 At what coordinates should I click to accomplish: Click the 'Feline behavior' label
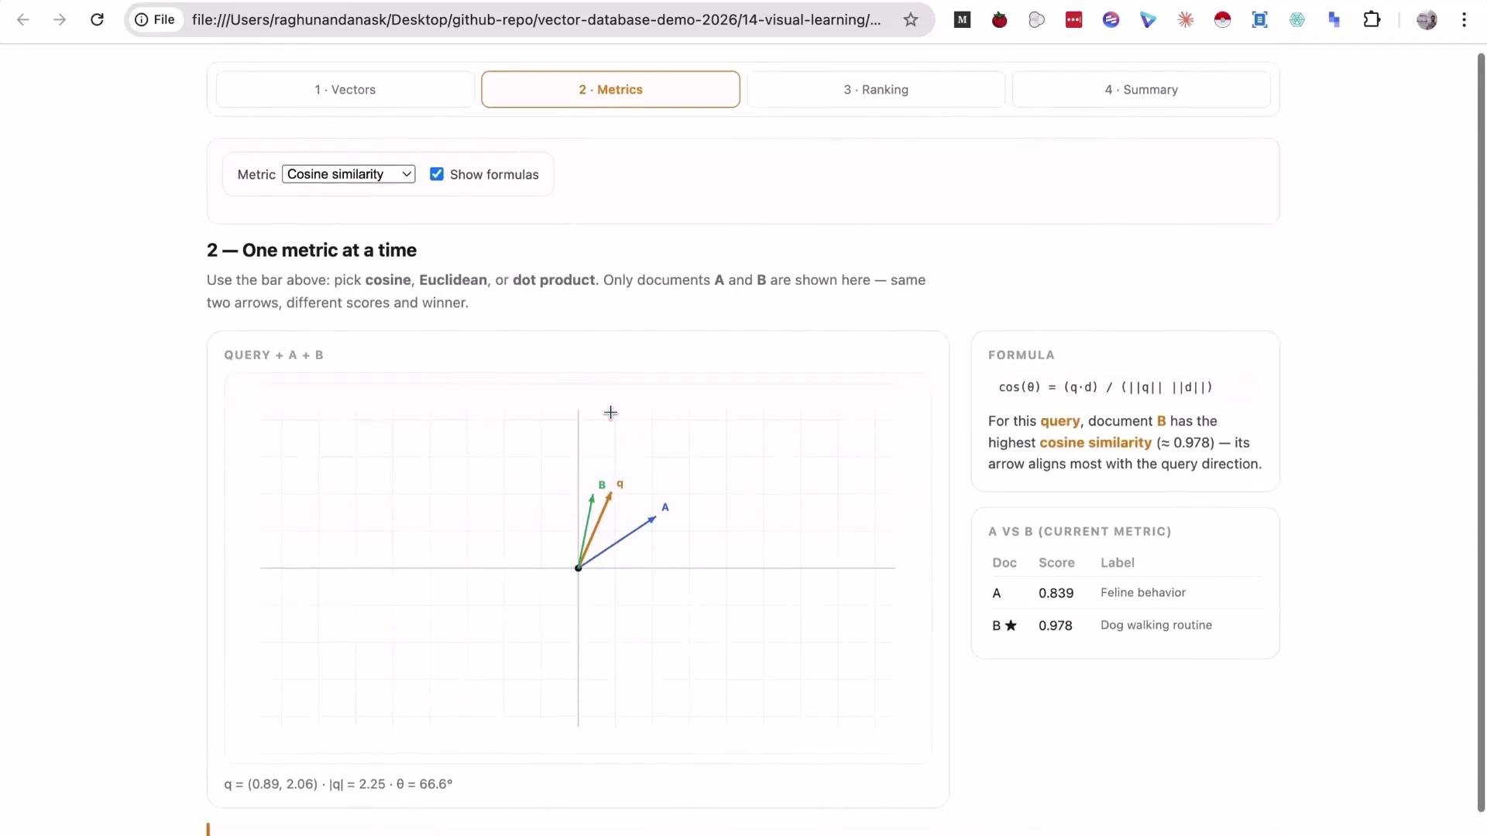tap(1143, 593)
